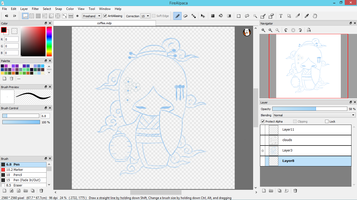The height and width of the screenshot is (200, 357).
Task: Zoom out using Navigator magnifier minus
Action: pos(270,30)
